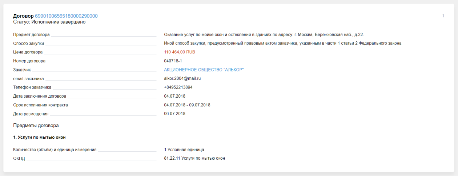The height and width of the screenshot is (176, 458).
Task: Click the conclusion date 04.07.2018
Action: point(175,96)
